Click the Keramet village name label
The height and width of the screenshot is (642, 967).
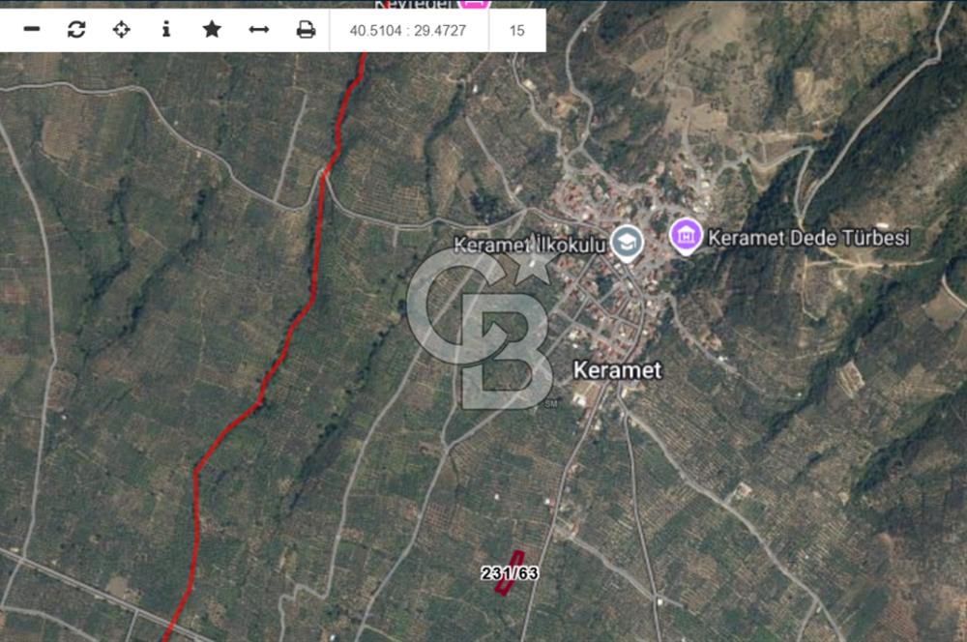tap(617, 370)
